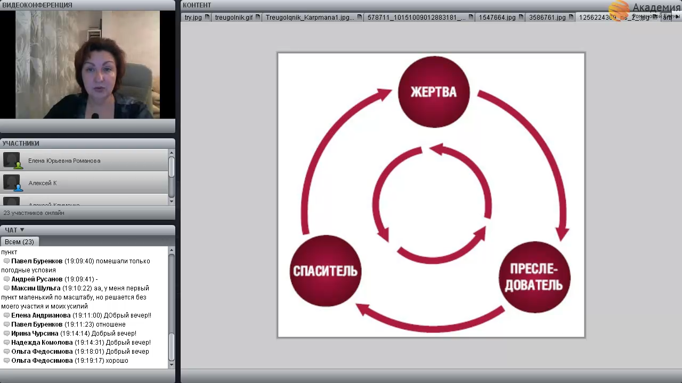
Task: Select participant Елена Юрьевна Романова
Action: click(x=84, y=161)
